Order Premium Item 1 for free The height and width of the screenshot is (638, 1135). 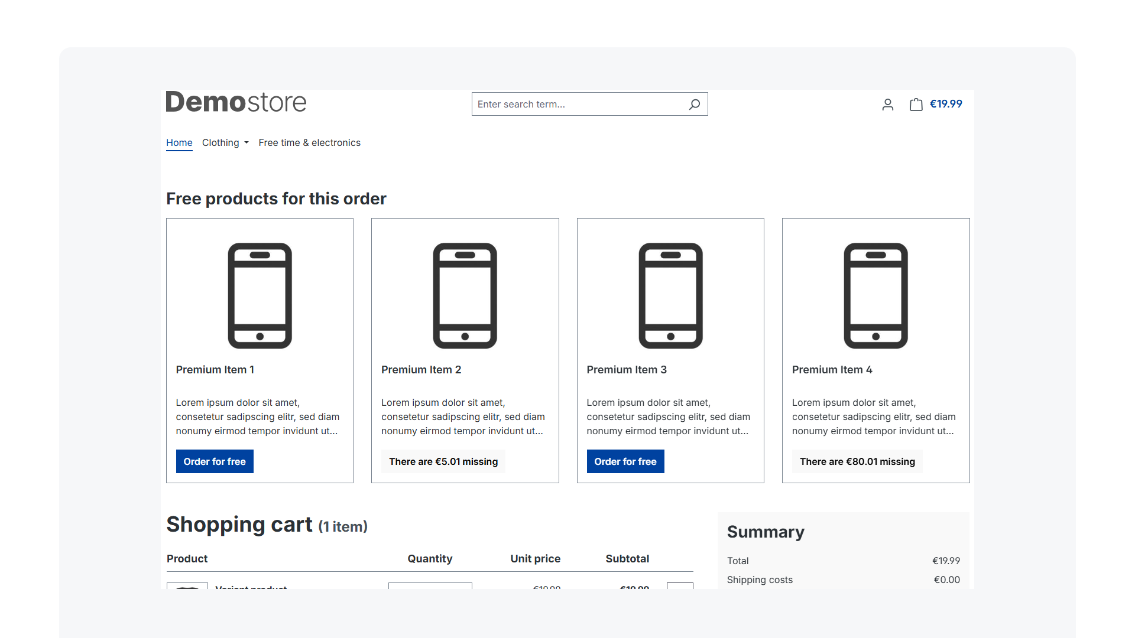215,461
